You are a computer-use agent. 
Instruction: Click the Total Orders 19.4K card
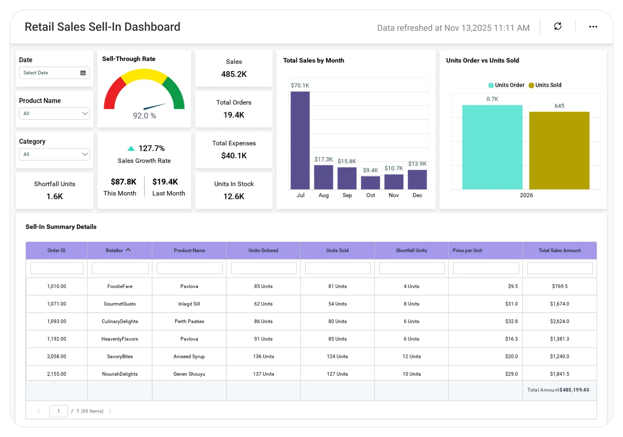point(234,109)
